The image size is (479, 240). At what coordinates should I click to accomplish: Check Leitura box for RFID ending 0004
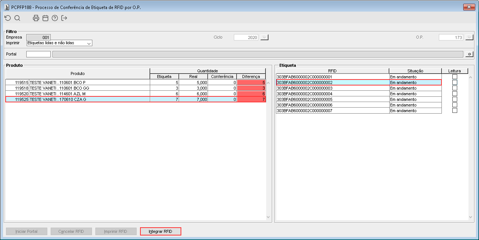click(x=455, y=94)
